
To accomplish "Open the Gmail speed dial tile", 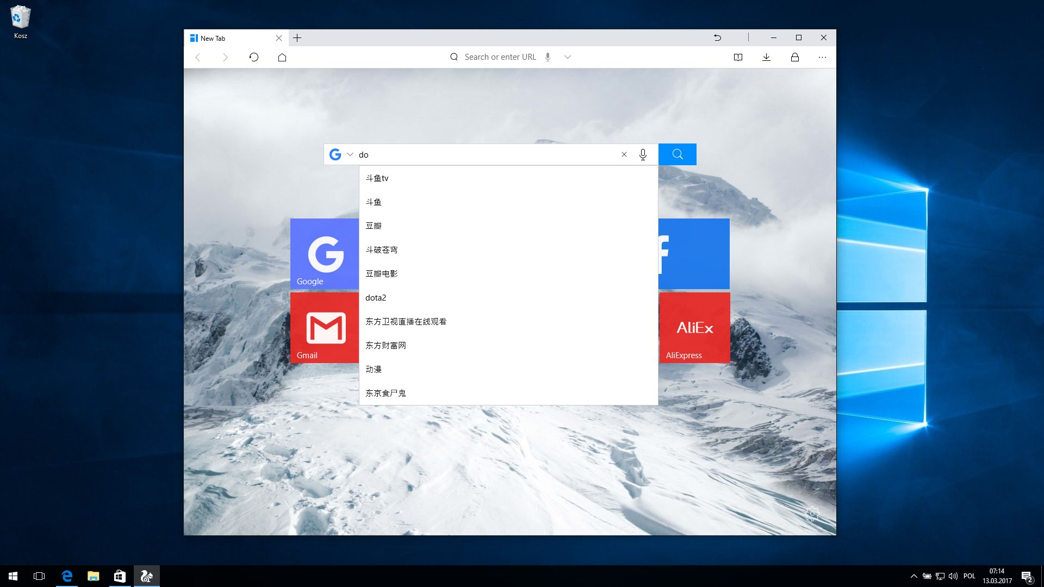I will click(x=325, y=328).
